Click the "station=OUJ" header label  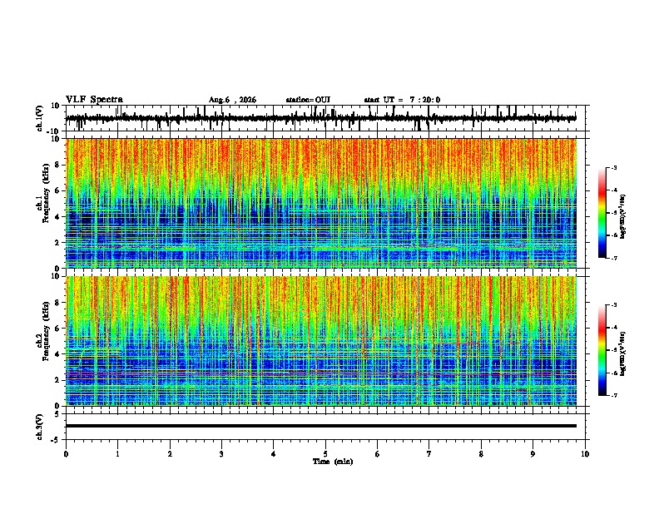coord(308,100)
